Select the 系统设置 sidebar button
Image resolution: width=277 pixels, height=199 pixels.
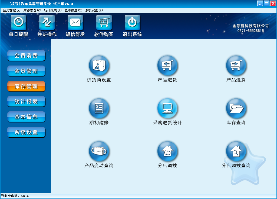coord(26,132)
